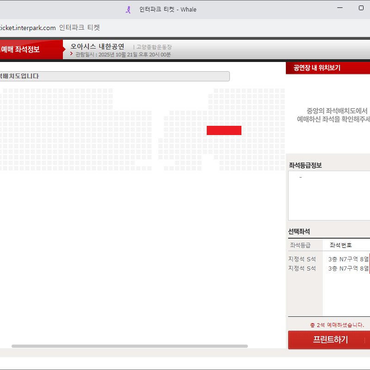Click the first 지정석 S석 row
Viewport: 370px width, 370px height.
(302, 259)
